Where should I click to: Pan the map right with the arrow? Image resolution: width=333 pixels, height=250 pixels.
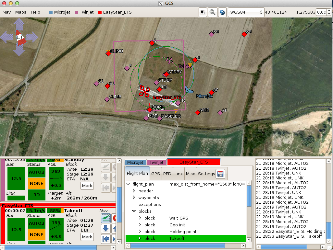pyautogui.click(x=32, y=37)
